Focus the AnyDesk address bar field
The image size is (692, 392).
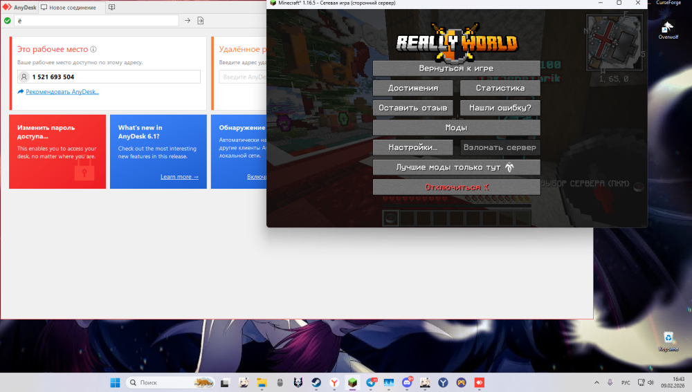(97, 20)
